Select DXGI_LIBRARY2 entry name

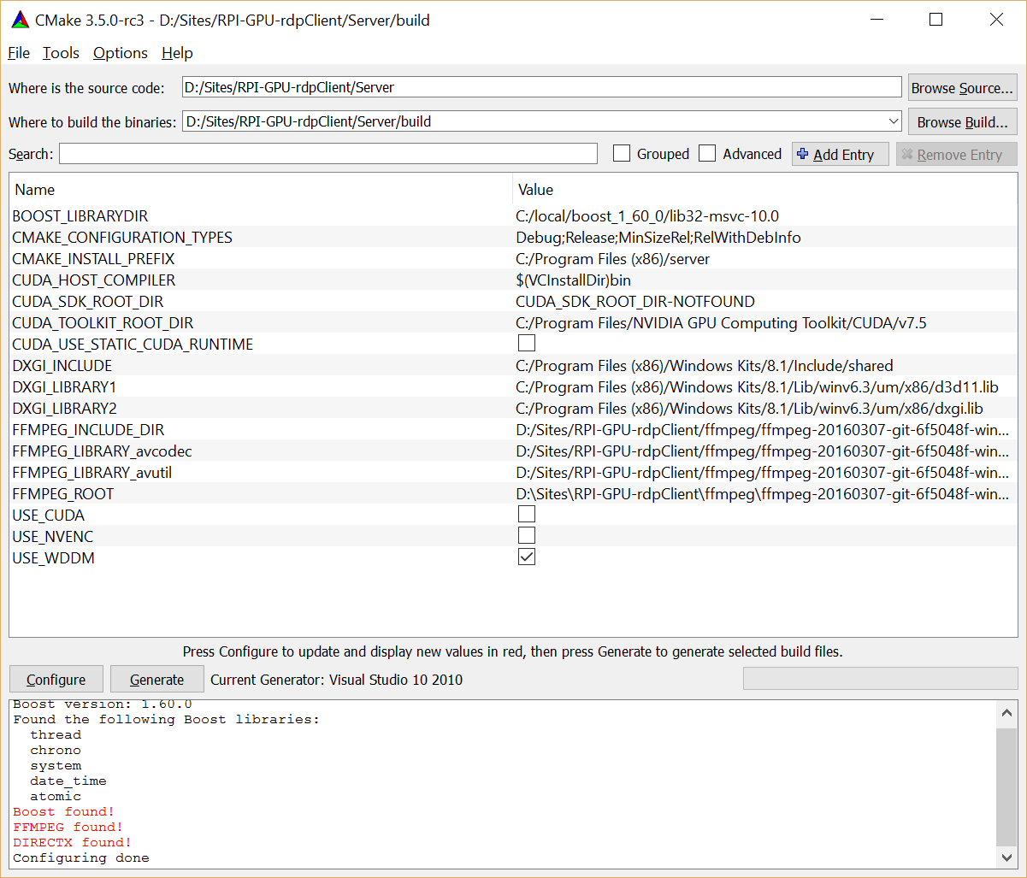pyautogui.click(x=65, y=409)
